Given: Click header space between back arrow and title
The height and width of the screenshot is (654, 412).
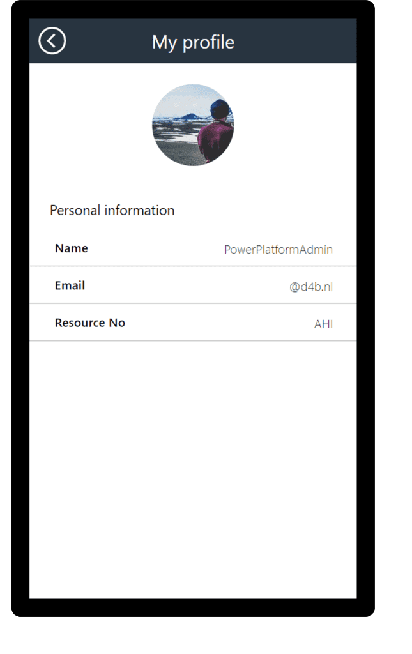Looking at the screenshot, I should point(109,41).
